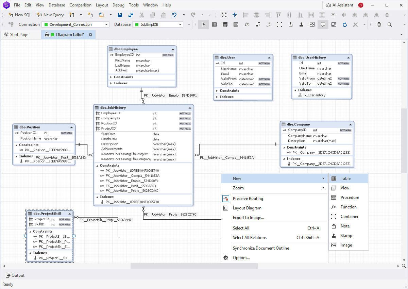The width and height of the screenshot is (408, 289).
Task: Click the Save icon in the toolbar
Action: click(x=120, y=15)
